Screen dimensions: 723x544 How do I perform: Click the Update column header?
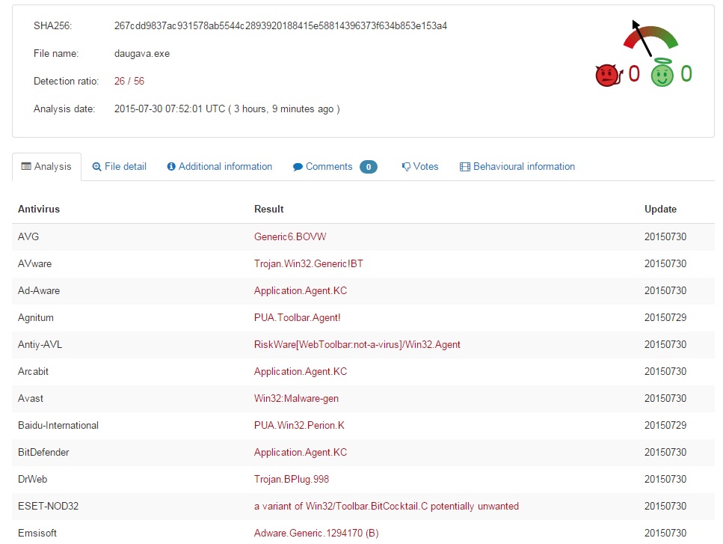click(x=660, y=209)
